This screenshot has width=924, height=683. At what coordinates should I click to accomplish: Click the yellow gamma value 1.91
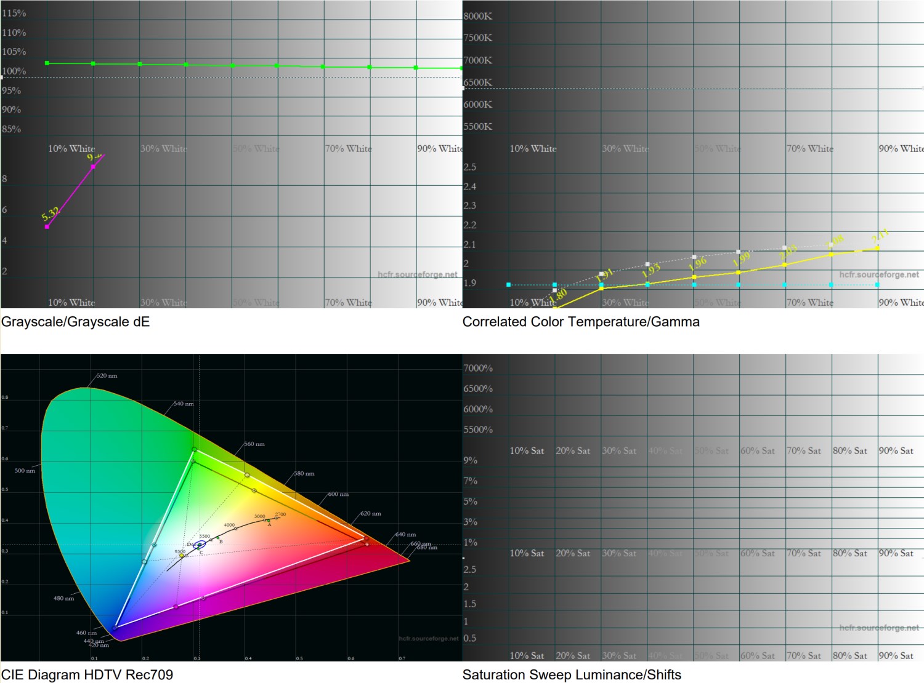605,275
